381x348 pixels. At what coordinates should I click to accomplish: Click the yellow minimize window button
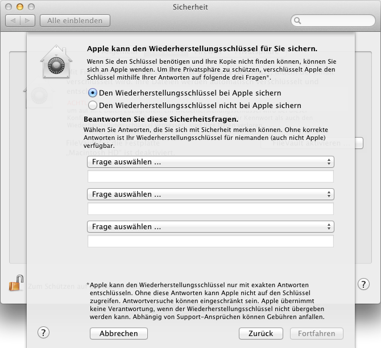coord(20,7)
